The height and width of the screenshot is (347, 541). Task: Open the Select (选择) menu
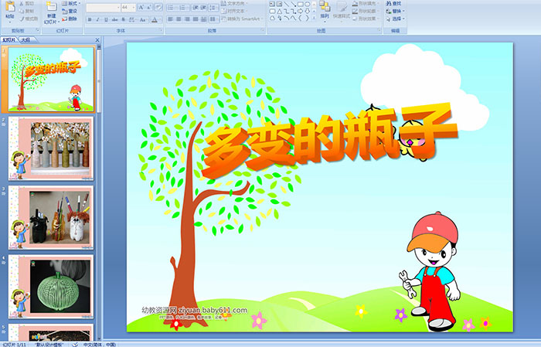(395, 19)
